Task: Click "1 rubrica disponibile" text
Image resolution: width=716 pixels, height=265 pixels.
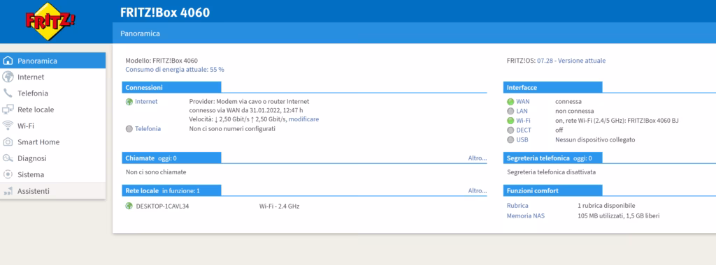Action: point(606,206)
